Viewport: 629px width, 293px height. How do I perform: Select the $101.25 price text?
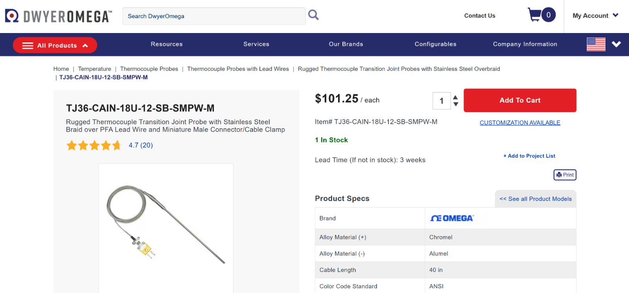click(x=337, y=99)
